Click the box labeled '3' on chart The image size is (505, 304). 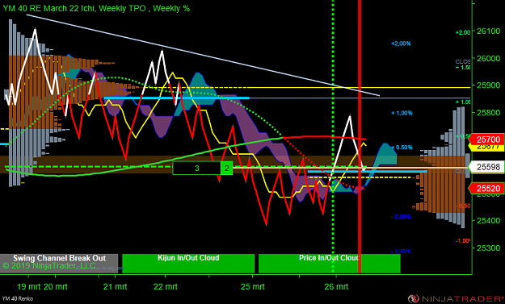(197, 168)
